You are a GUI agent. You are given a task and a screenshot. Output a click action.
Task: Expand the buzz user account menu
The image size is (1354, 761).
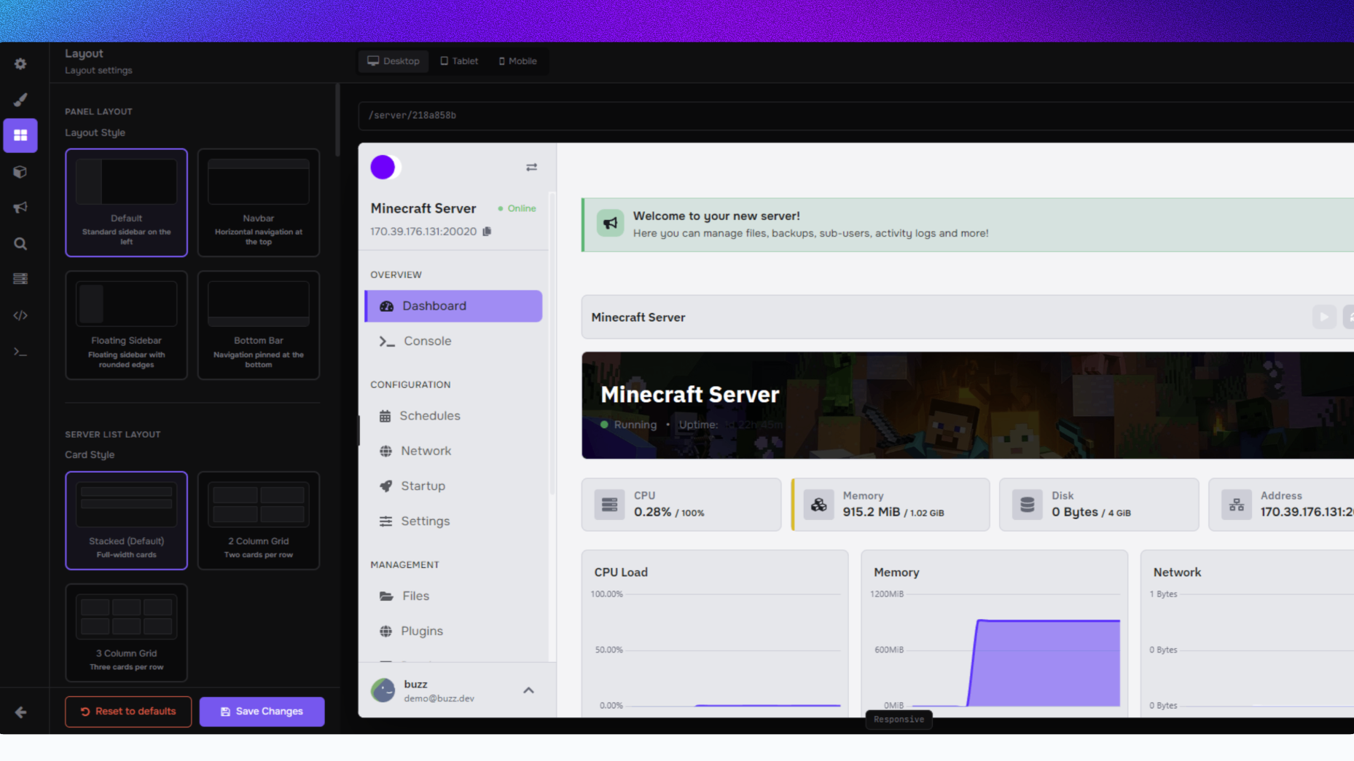(528, 690)
